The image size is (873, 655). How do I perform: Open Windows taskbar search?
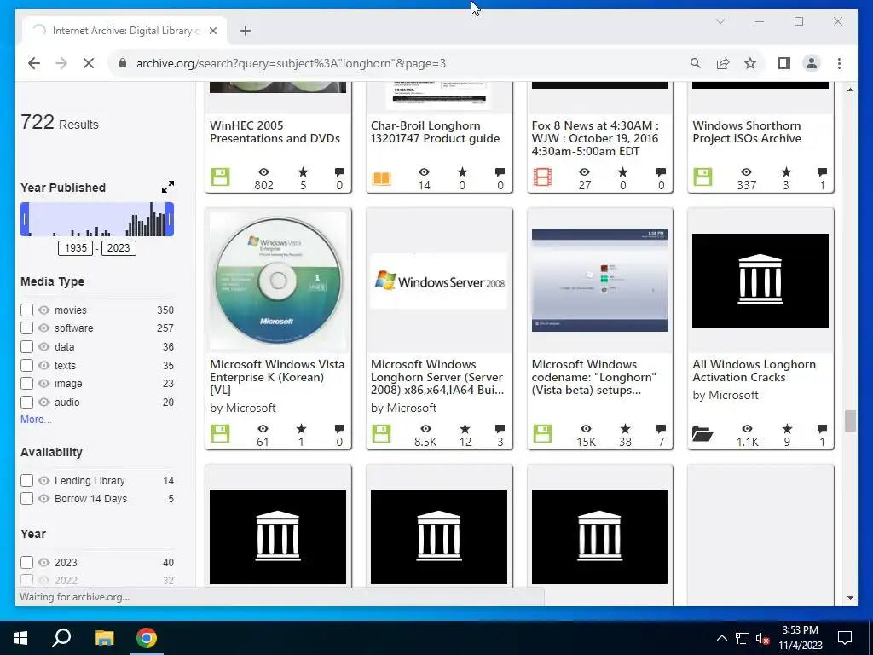point(61,638)
